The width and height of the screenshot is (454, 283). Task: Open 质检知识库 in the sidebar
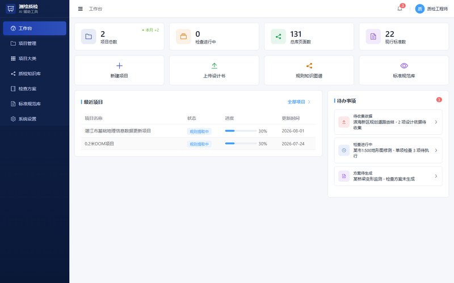35,74
